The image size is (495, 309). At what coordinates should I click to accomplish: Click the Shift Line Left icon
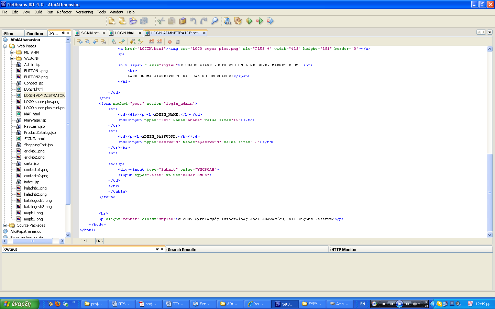click(151, 42)
